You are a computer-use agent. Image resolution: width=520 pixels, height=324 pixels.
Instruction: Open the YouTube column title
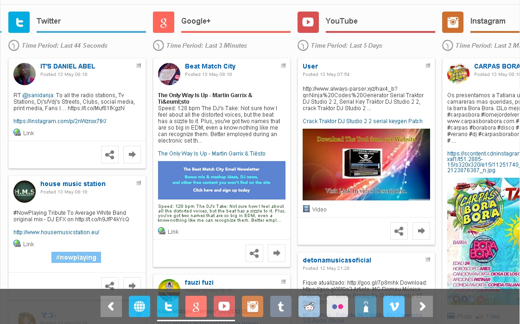342,21
